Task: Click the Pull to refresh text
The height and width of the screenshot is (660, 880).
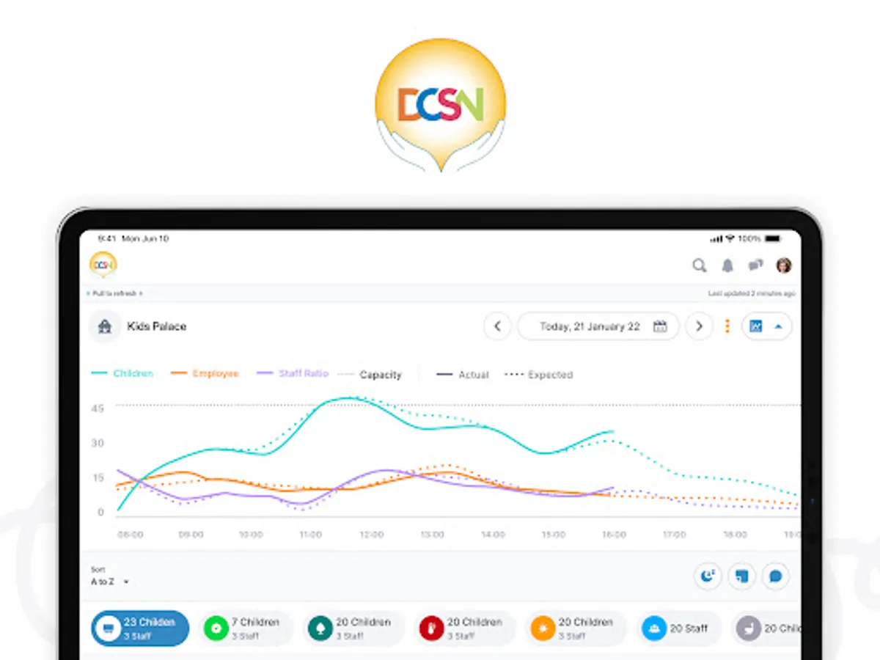Action: (114, 293)
